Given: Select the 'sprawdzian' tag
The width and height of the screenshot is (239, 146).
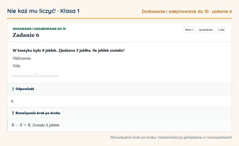Looking at the screenshot, I should pos(206,30).
